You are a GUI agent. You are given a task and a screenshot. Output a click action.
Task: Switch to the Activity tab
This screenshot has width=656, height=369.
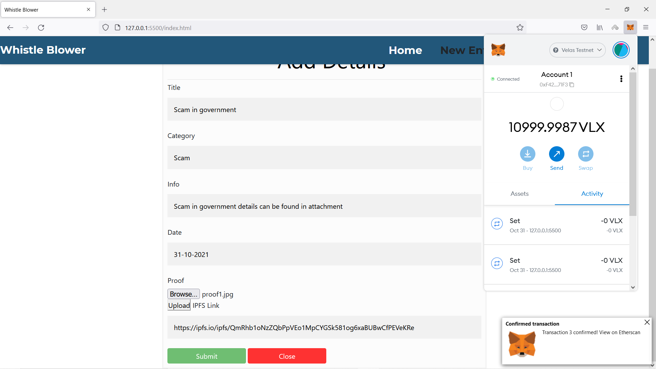[x=592, y=194]
